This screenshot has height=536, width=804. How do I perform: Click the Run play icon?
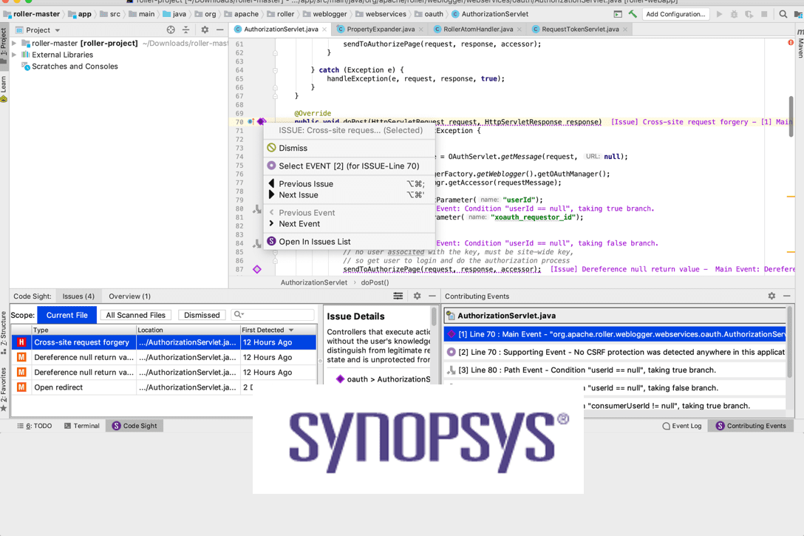(720, 14)
